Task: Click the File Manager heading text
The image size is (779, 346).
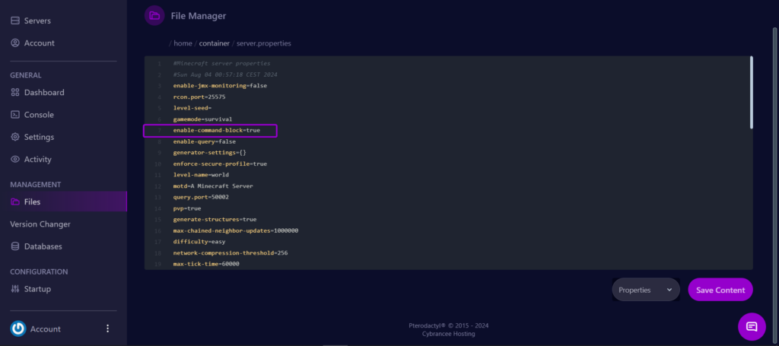Action: click(x=199, y=16)
